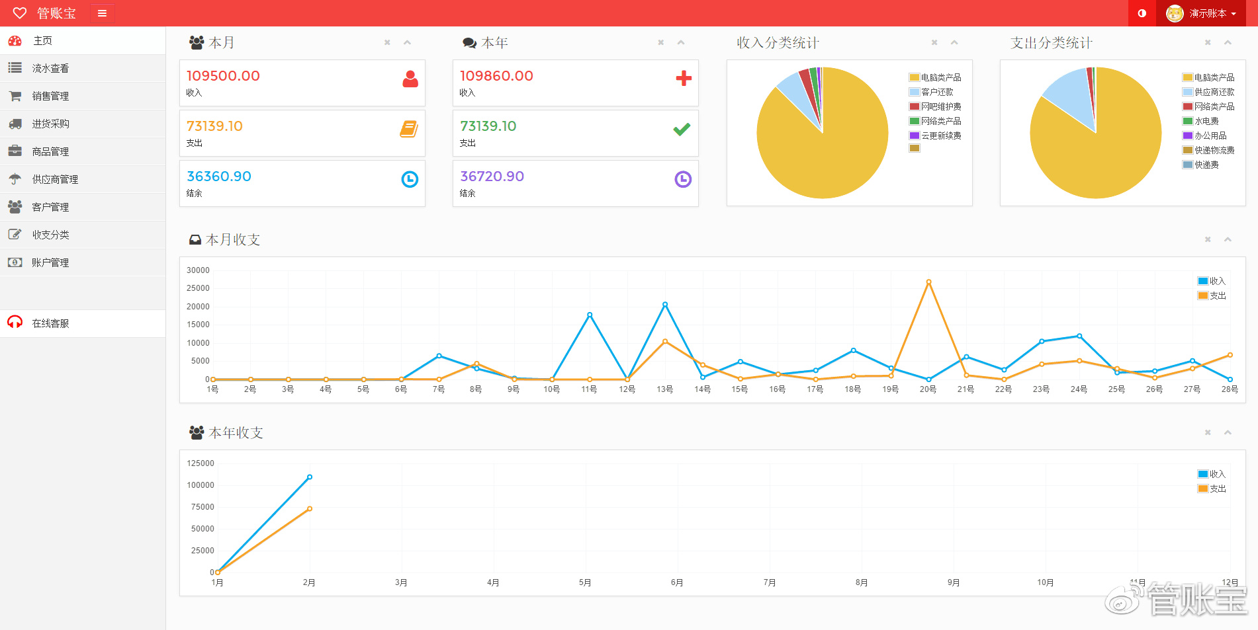Open 流水查看 in the sidebar

(x=83, y=68)
